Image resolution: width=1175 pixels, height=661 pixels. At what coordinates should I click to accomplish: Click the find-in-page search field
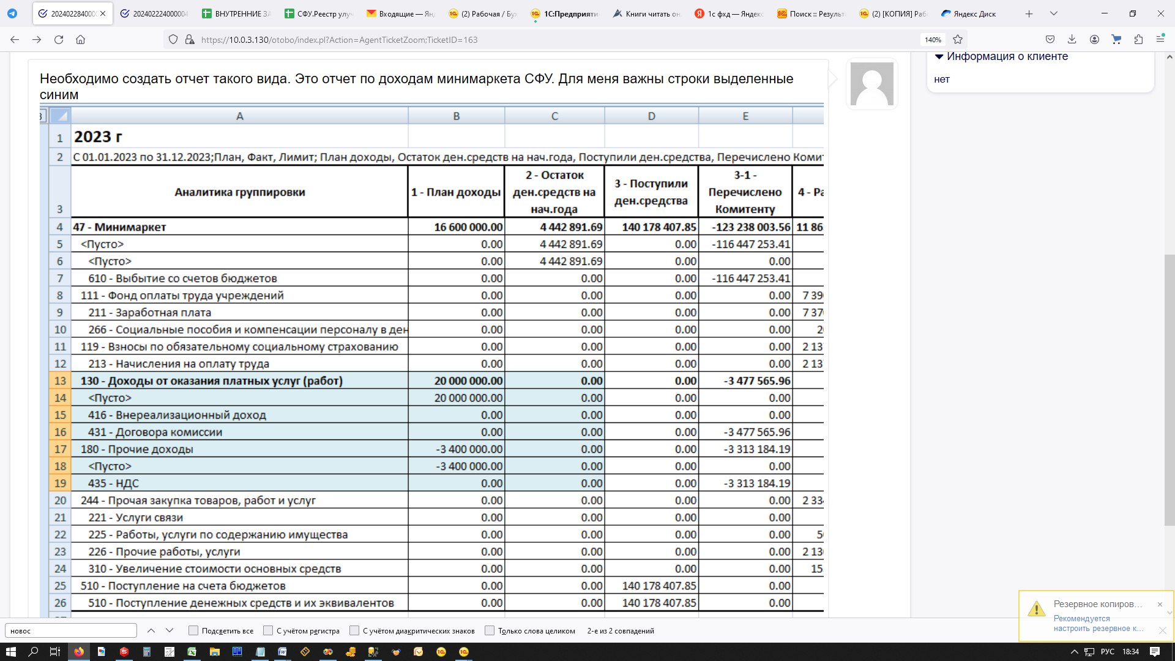point(71,630)
